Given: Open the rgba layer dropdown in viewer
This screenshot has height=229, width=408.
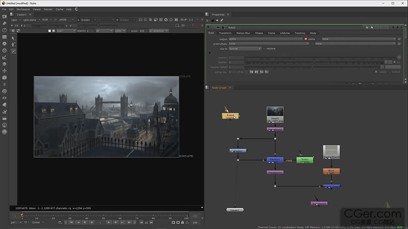Looking at the screenshot, I should point(16,20).
